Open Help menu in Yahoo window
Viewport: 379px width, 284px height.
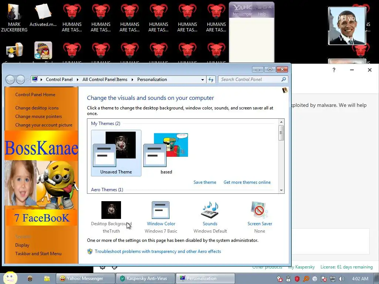[262, 14]
